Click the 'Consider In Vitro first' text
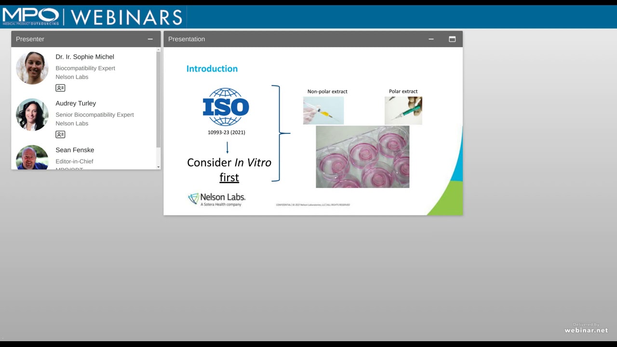Screen dimensions: 617x347 229,170
